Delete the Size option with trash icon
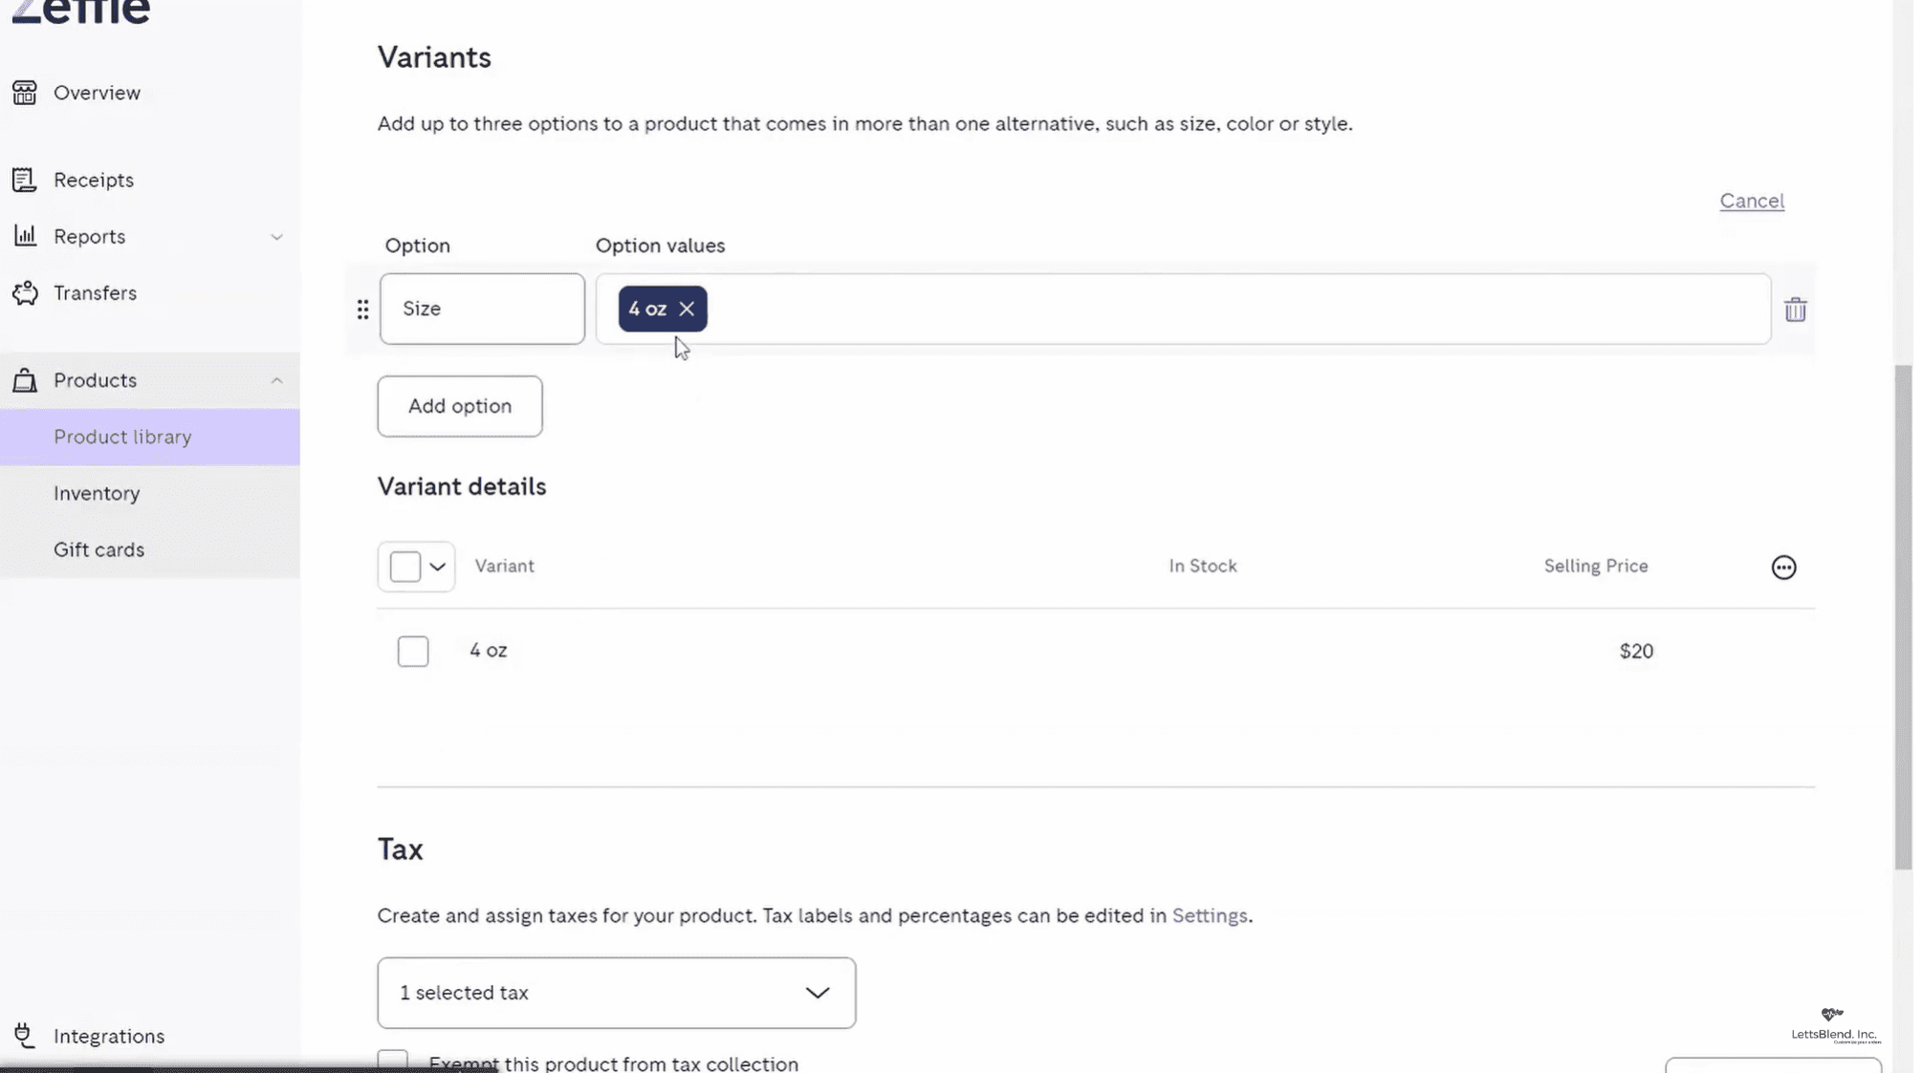 [1795, 310]
